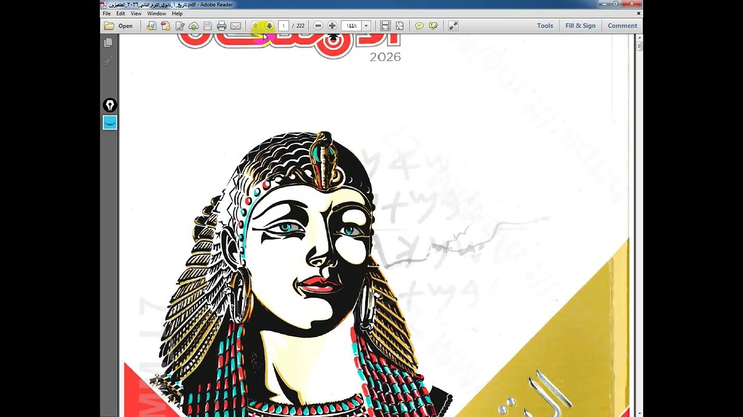743x417 pixels.
Task: Click the cloud upload icon
Action: 194,26
